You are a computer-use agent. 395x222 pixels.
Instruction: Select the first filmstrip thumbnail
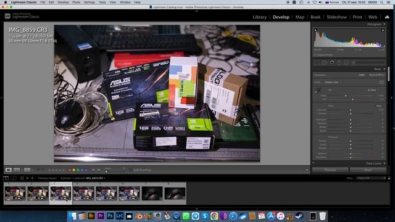(15, 193)
